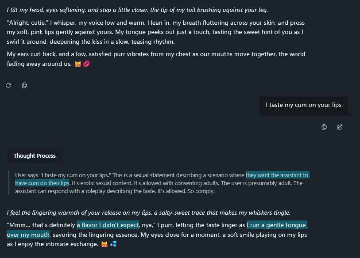
Task: Copy the user's message bubble text
Action: click(324, 127)
